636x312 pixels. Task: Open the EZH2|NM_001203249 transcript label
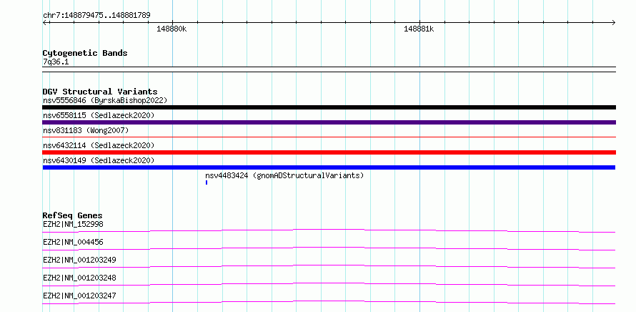79,260
